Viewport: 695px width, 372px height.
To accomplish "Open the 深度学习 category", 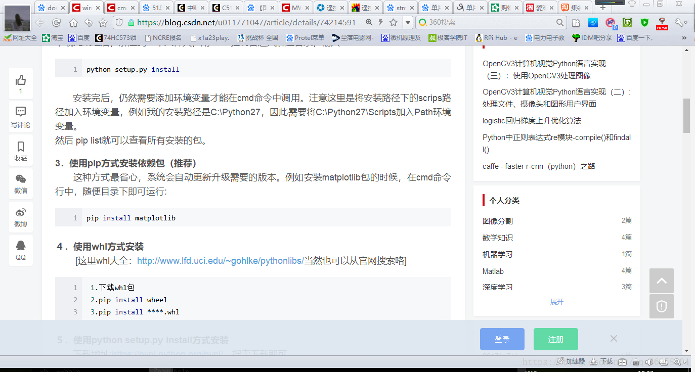I will (498, 287).
